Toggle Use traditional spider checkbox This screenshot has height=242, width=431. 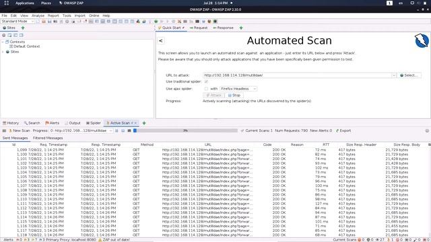point(206,81)
